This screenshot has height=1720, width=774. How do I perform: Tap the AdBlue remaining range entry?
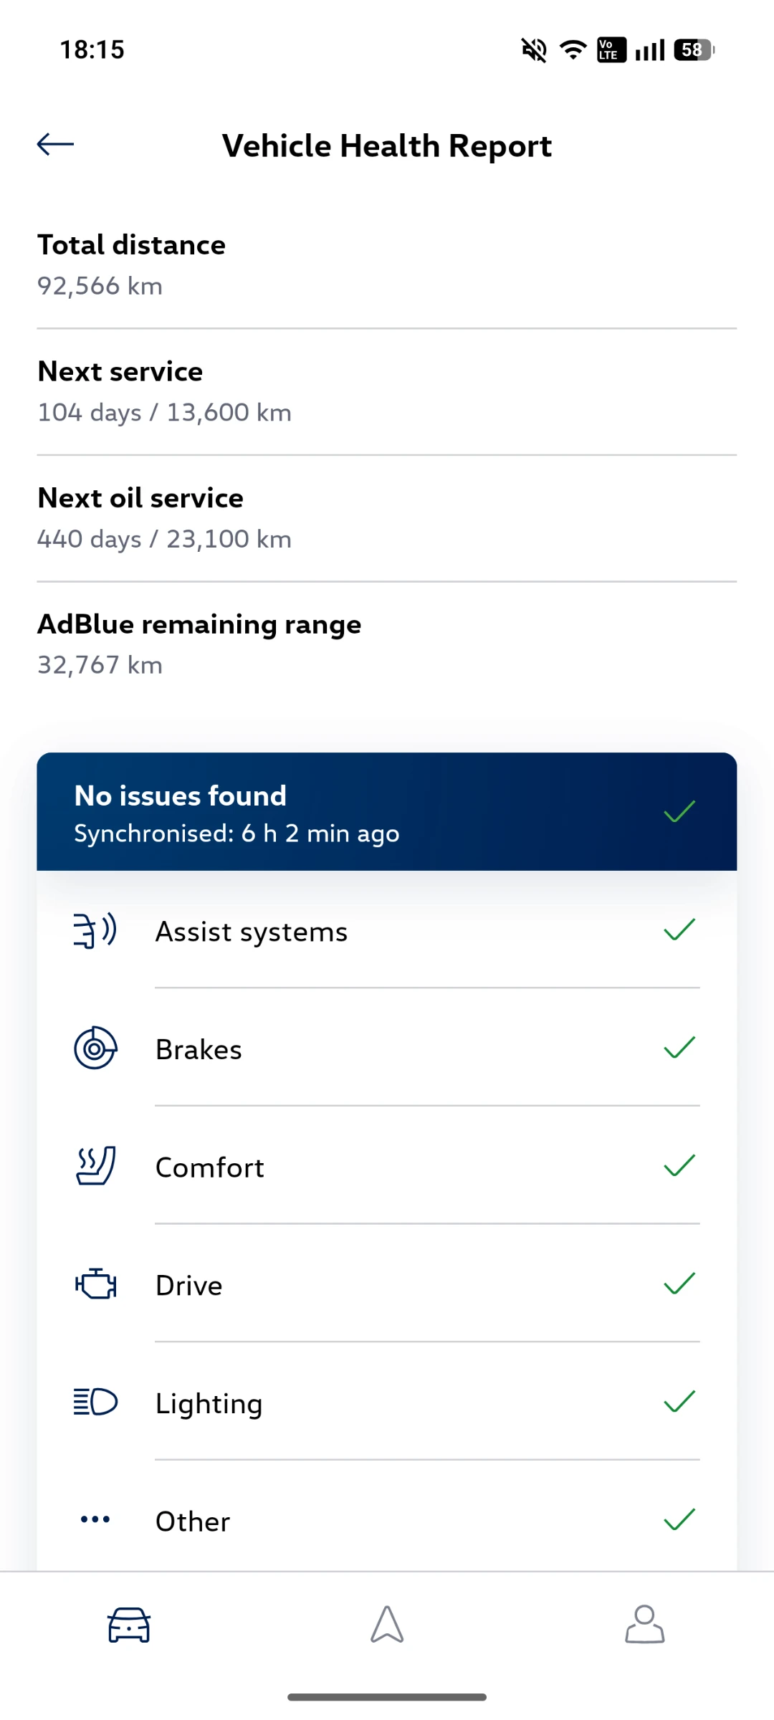coord(199,644)
